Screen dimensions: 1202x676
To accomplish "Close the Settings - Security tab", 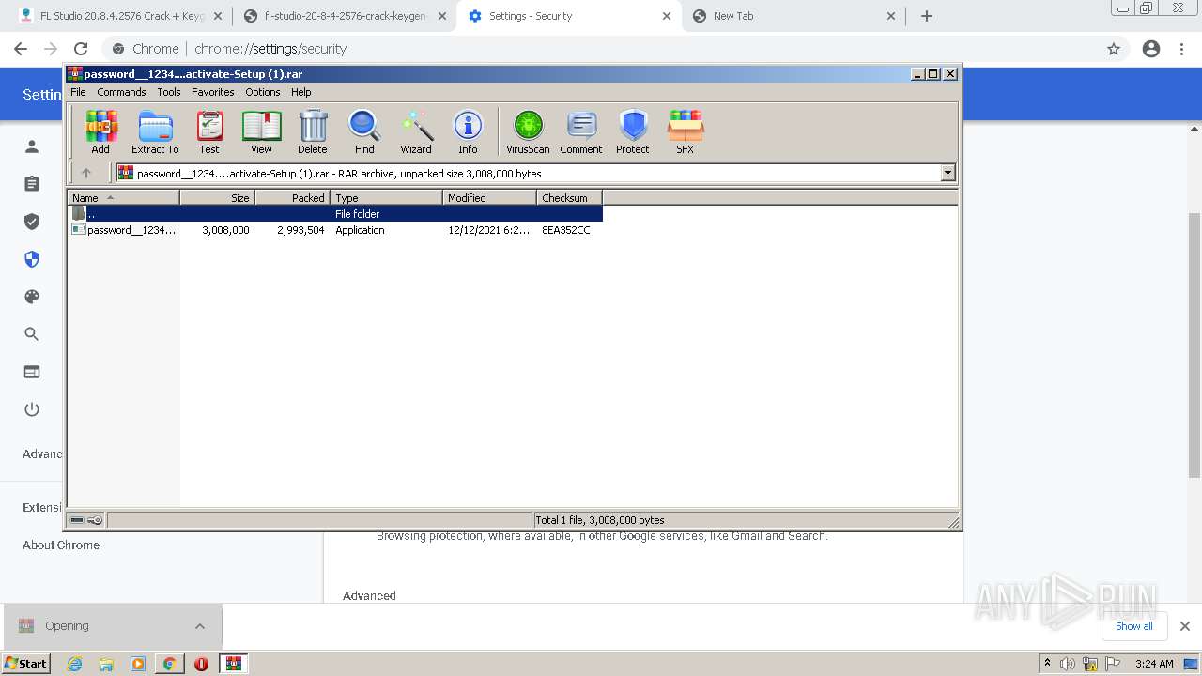I will click(x=668, y=16).
